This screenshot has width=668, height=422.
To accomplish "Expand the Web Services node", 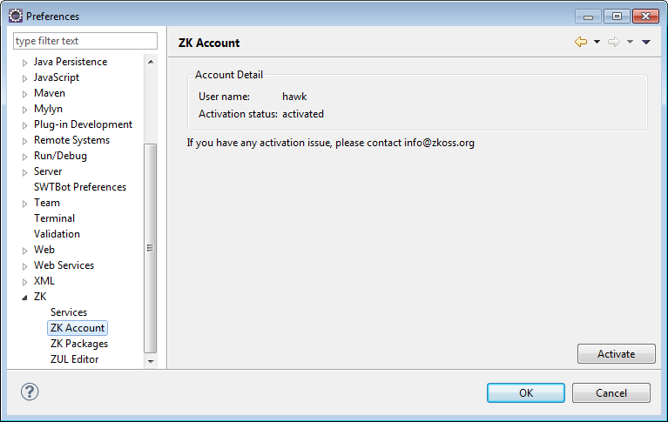I will click(24, 266).
